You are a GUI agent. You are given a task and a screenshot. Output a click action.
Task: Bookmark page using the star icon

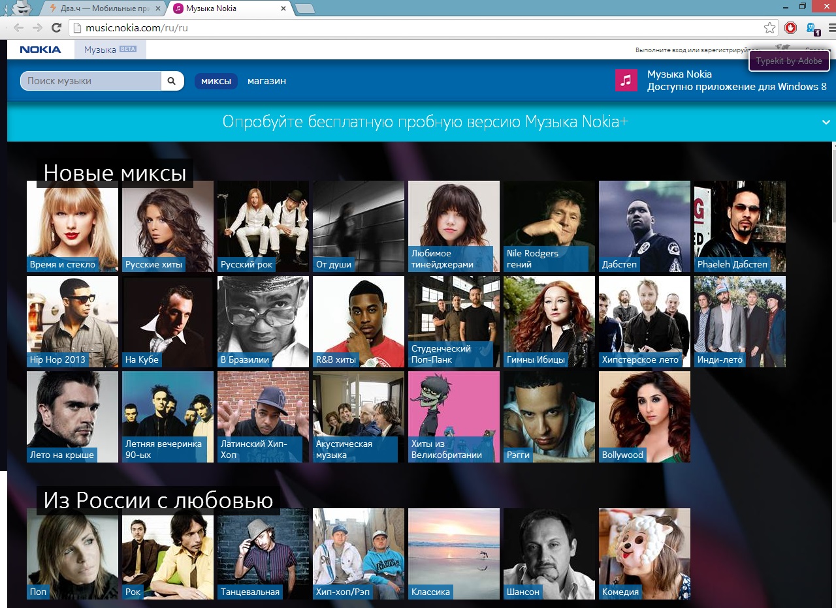[x=770, y=28]
